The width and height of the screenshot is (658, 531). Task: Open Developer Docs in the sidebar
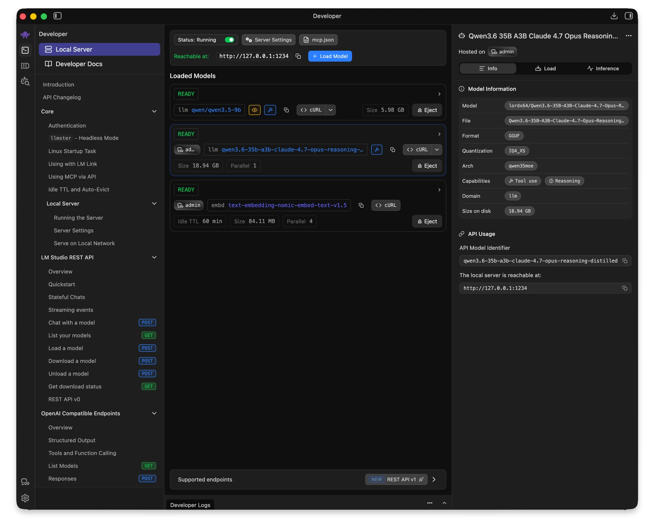pos(99,64)
